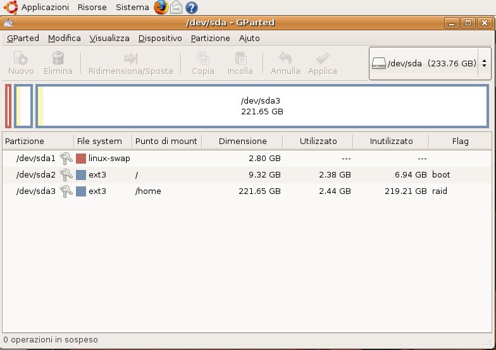
Task: Click the keys lock icon for /dev/sda2
Action: [x=66, y=174]
